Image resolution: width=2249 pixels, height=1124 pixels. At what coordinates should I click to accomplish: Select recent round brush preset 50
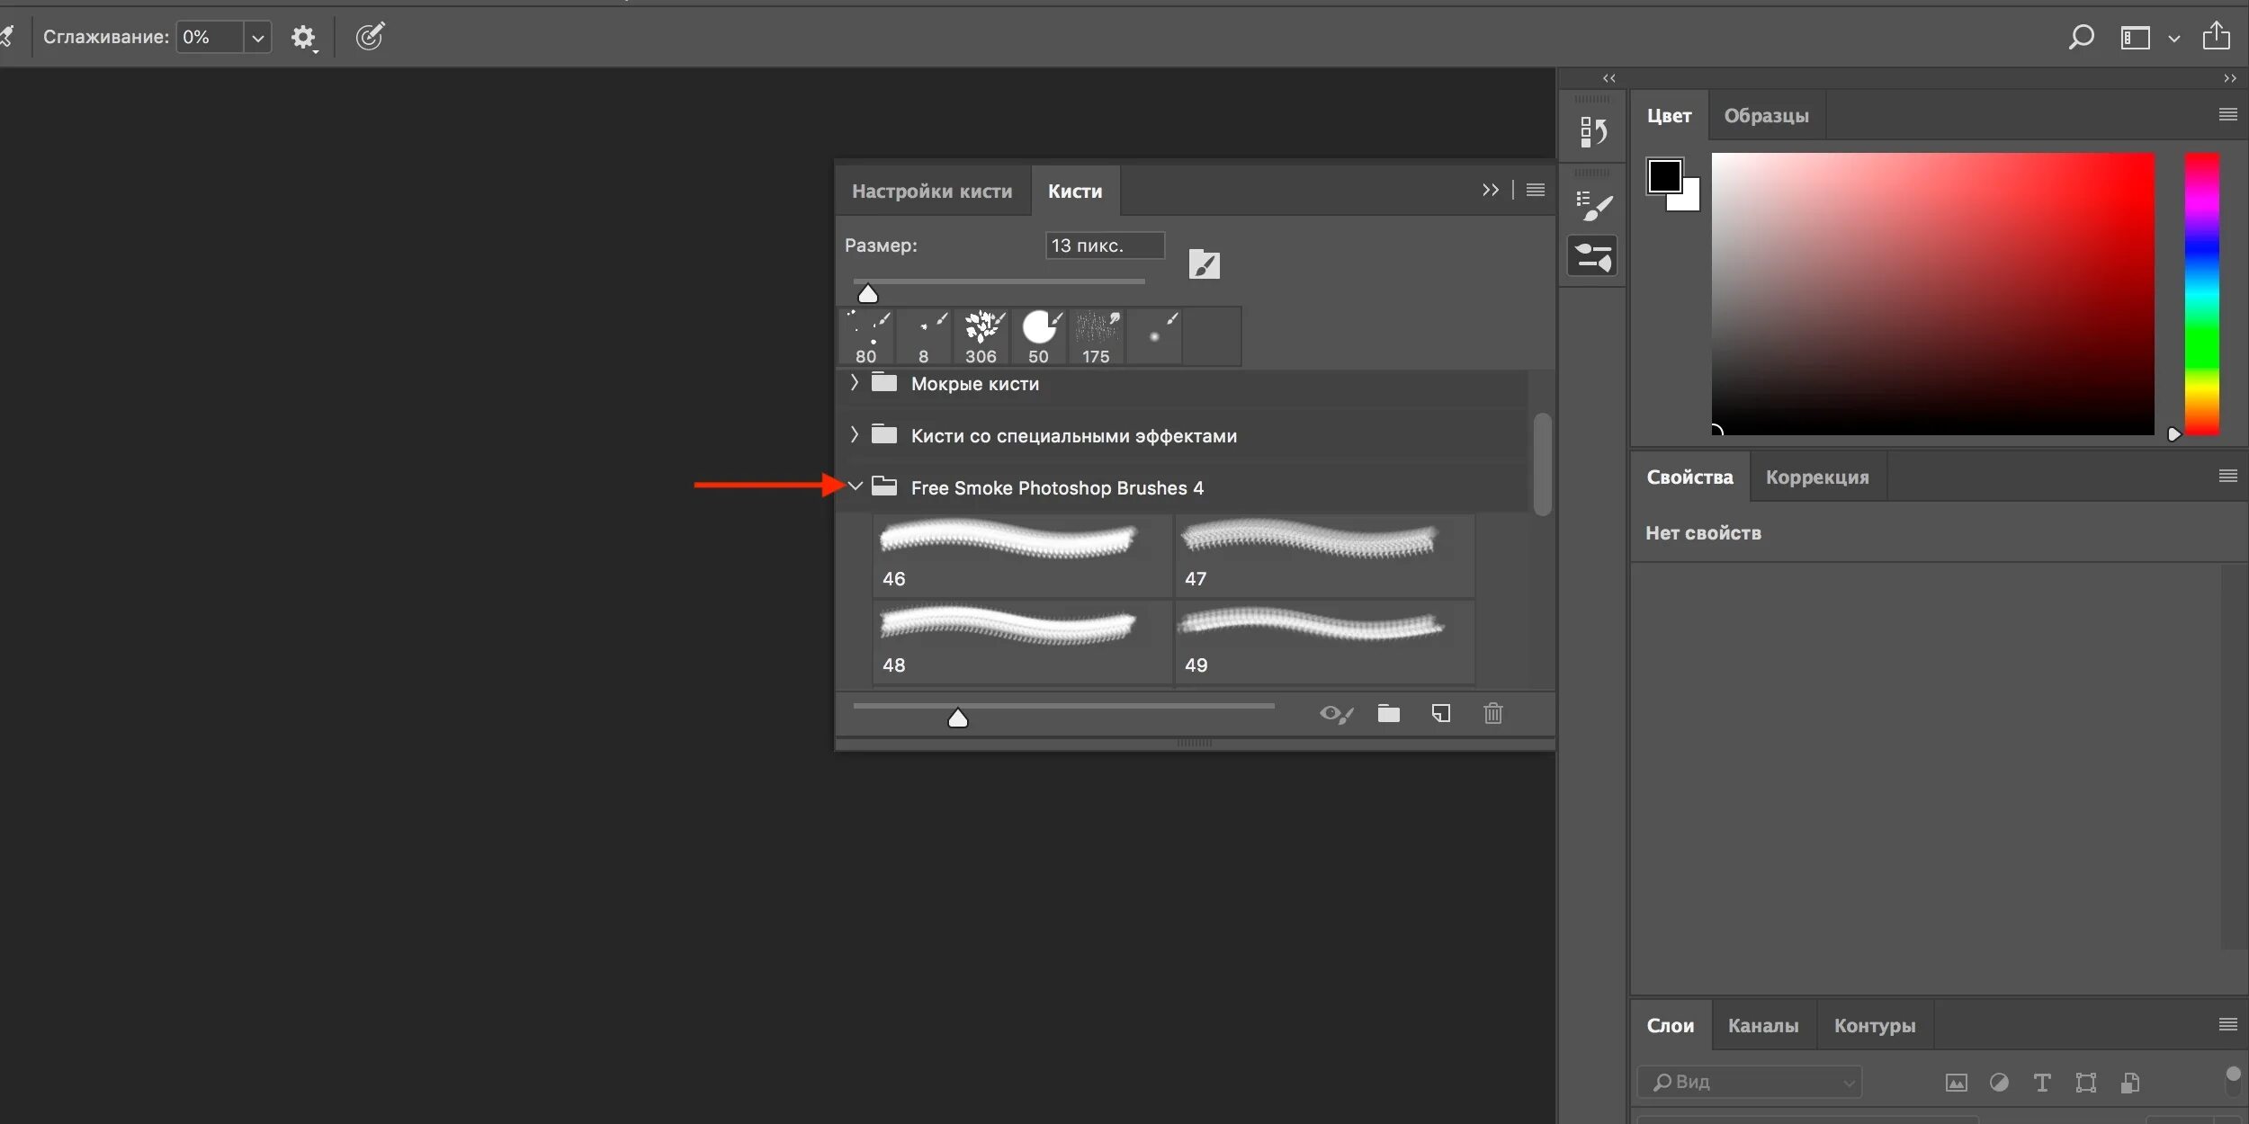coord(1039,337)
